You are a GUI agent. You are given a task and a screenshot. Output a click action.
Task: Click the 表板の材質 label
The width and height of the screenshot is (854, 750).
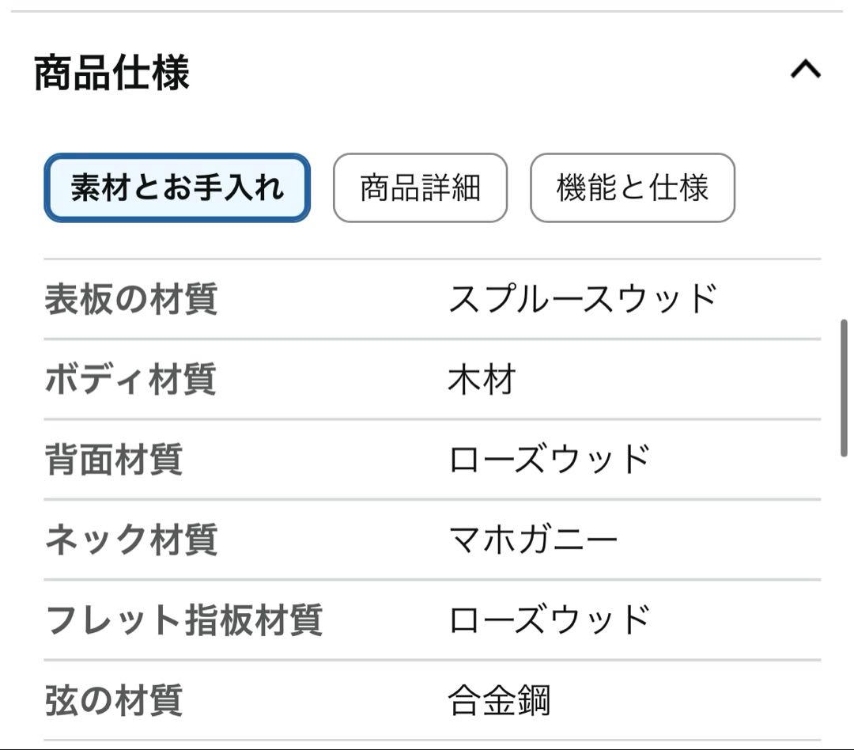click(130, 299)
